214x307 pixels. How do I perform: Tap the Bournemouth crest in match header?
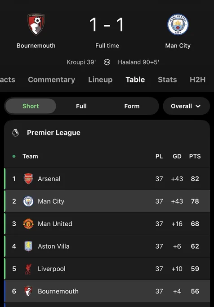(x=36, y=24)
